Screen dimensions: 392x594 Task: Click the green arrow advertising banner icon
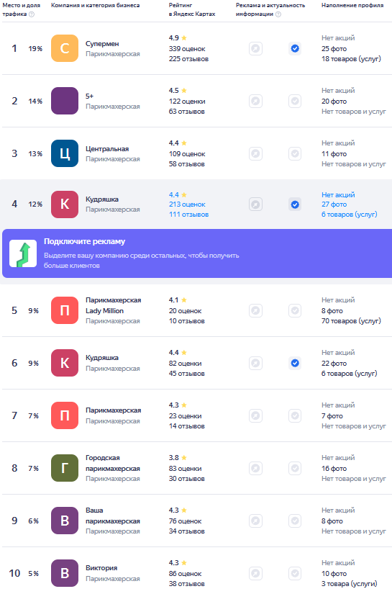[x=23, y=253]
